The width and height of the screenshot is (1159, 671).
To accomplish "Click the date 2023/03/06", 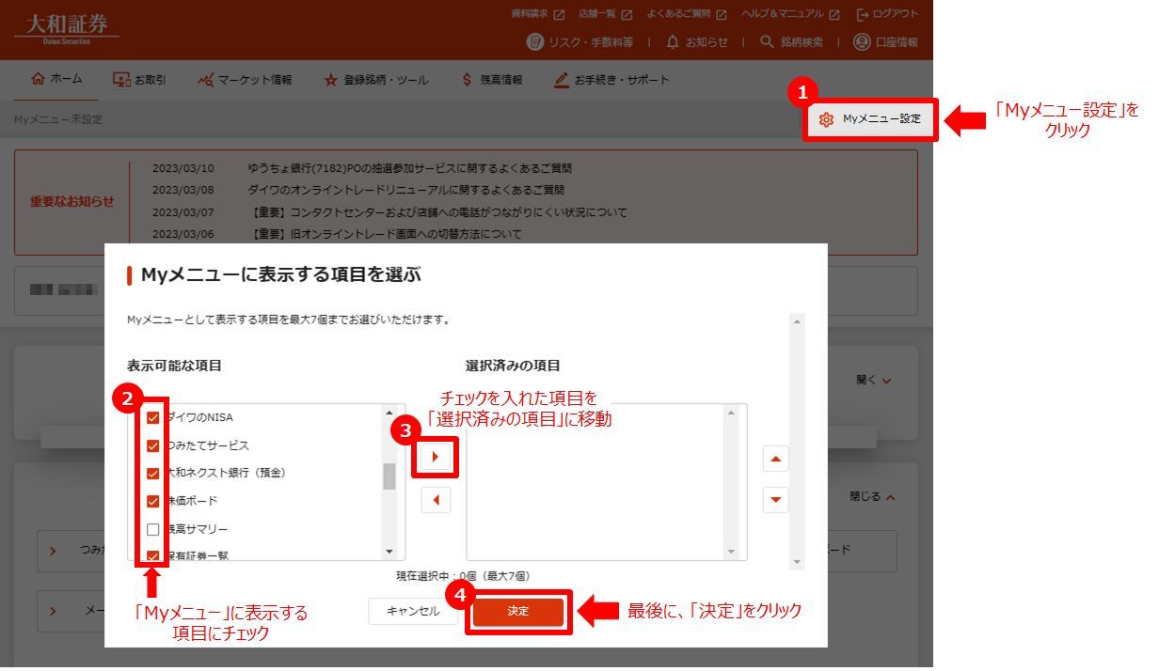I will [x=183, y=234].
